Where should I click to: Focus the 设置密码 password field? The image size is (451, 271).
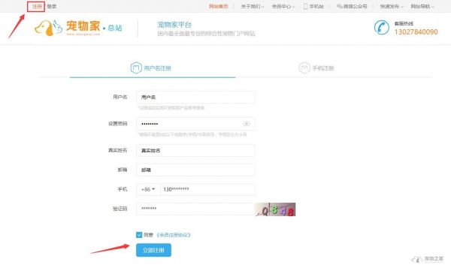195,124
